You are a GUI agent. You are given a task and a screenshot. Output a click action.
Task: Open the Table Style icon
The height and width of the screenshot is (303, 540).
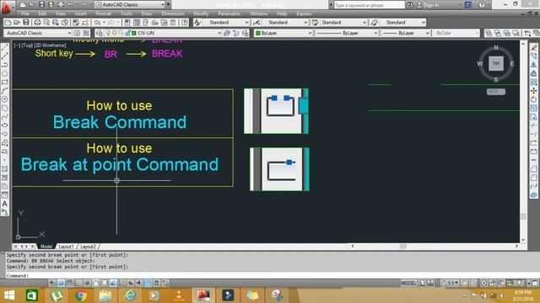tap(315, 23)
